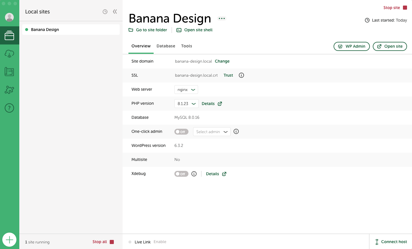The image size is (412, 249).
Task: Switch to the Tools tab
Action: 187,46
